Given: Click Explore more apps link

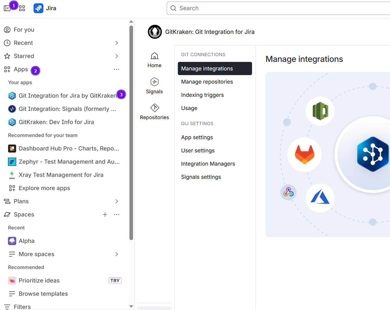Looking at the screenshot, I should click(44, 188).
